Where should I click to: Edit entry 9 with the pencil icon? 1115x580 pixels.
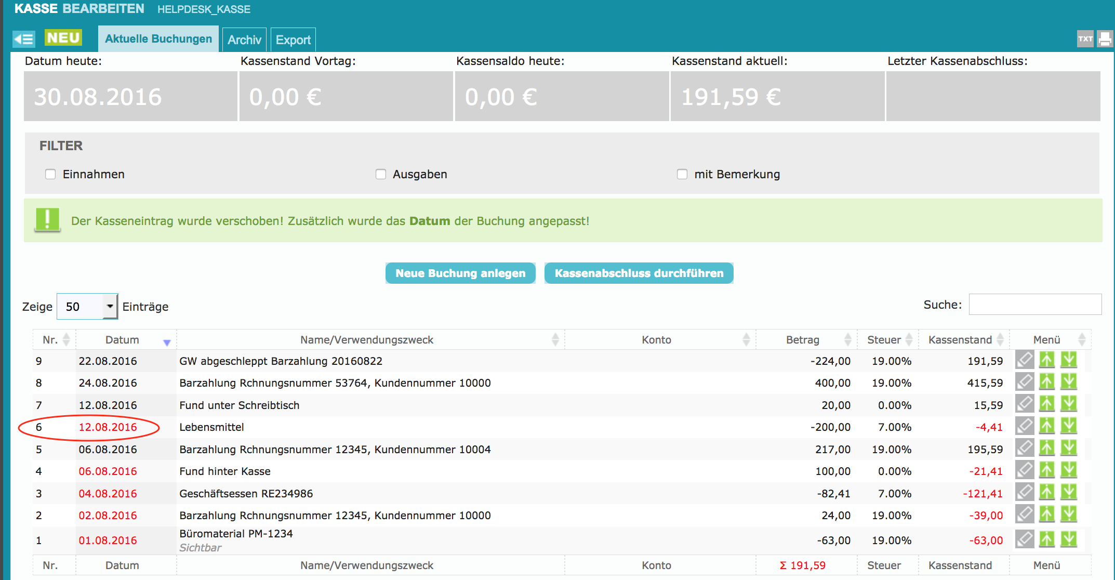pyautogui.click(x=1025, y=360)
